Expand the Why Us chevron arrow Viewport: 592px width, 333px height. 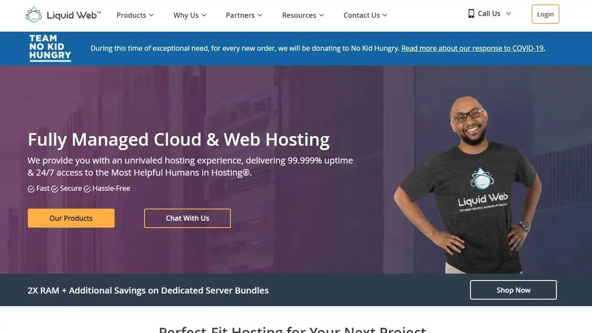click(x=204, y=15)
